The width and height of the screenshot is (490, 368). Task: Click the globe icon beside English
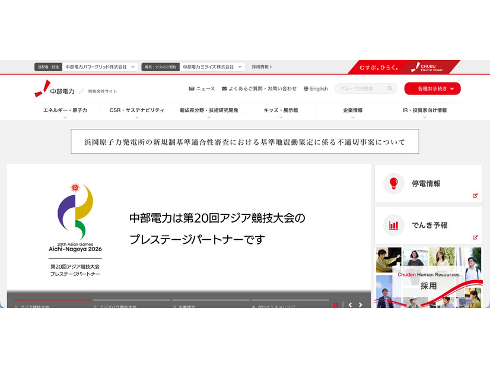tap(306, 89)
